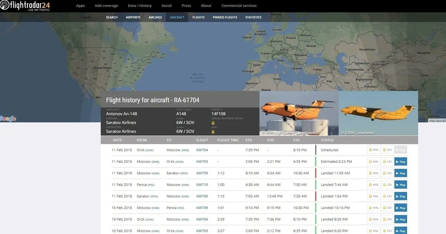Download CSV for 6W709 Moscow to Penza flight

pos(387,208)
